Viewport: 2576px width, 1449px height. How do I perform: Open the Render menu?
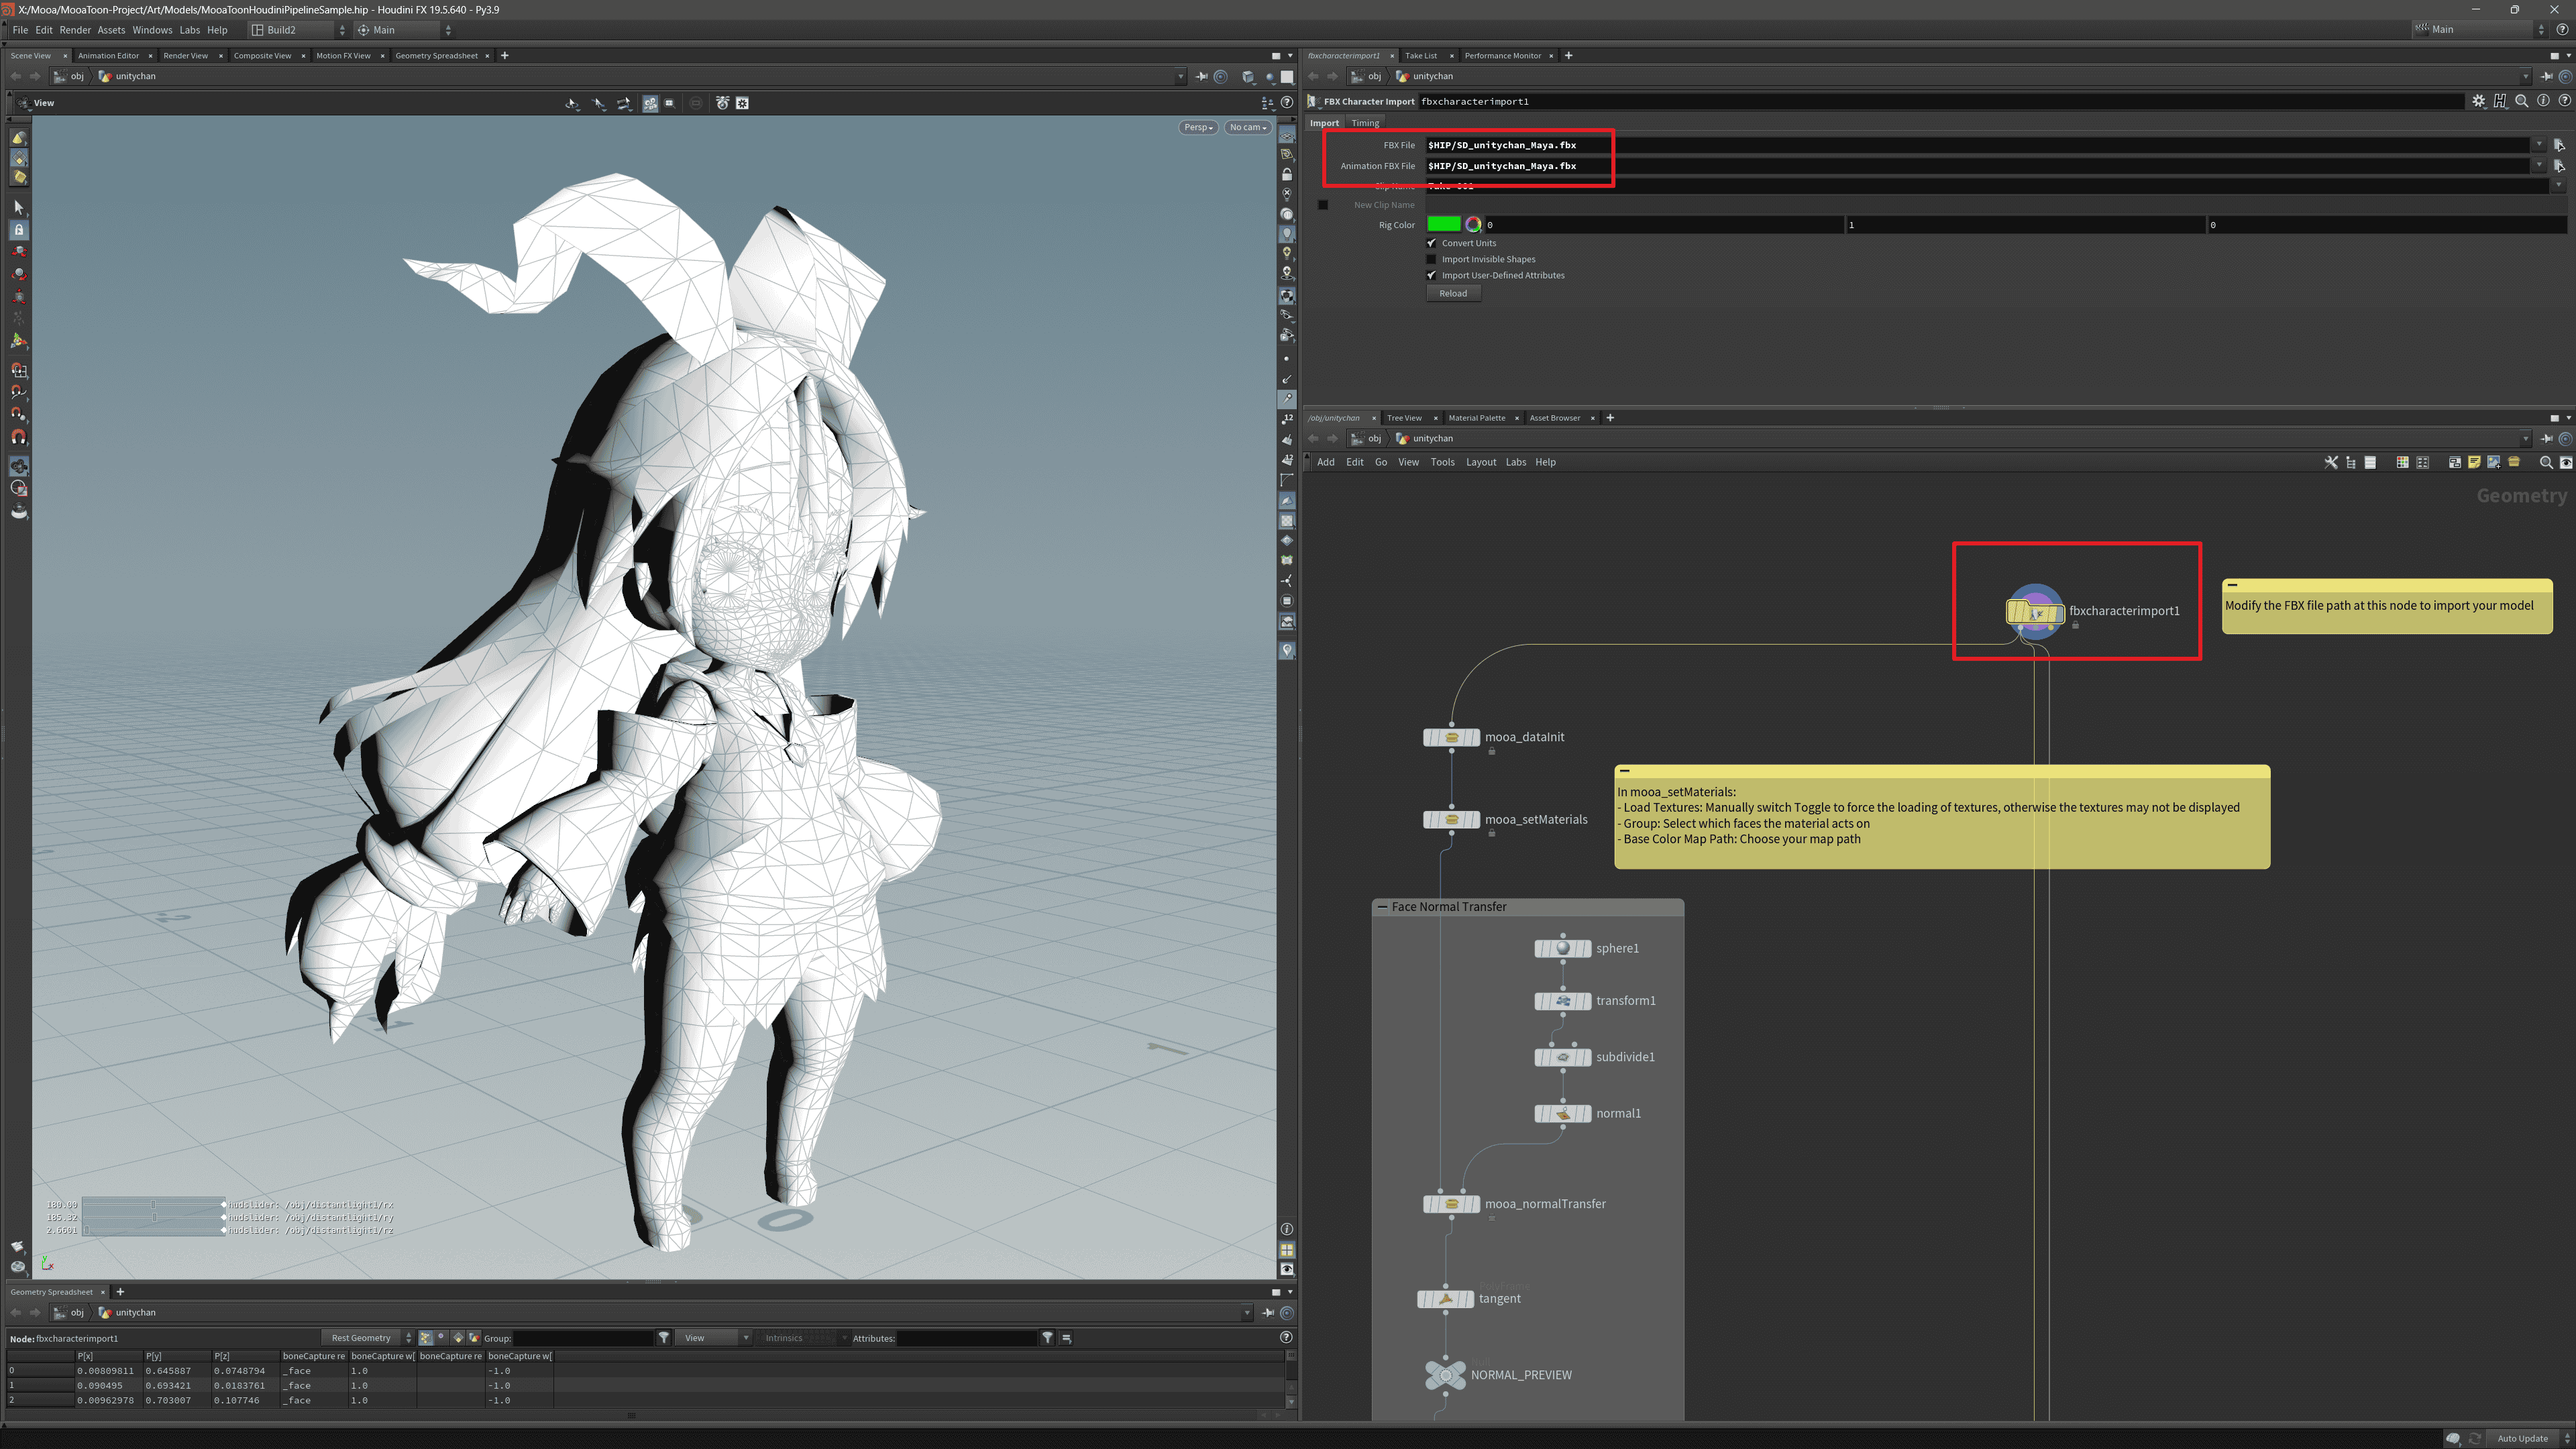pyautogui.click(x=75, y=30)
